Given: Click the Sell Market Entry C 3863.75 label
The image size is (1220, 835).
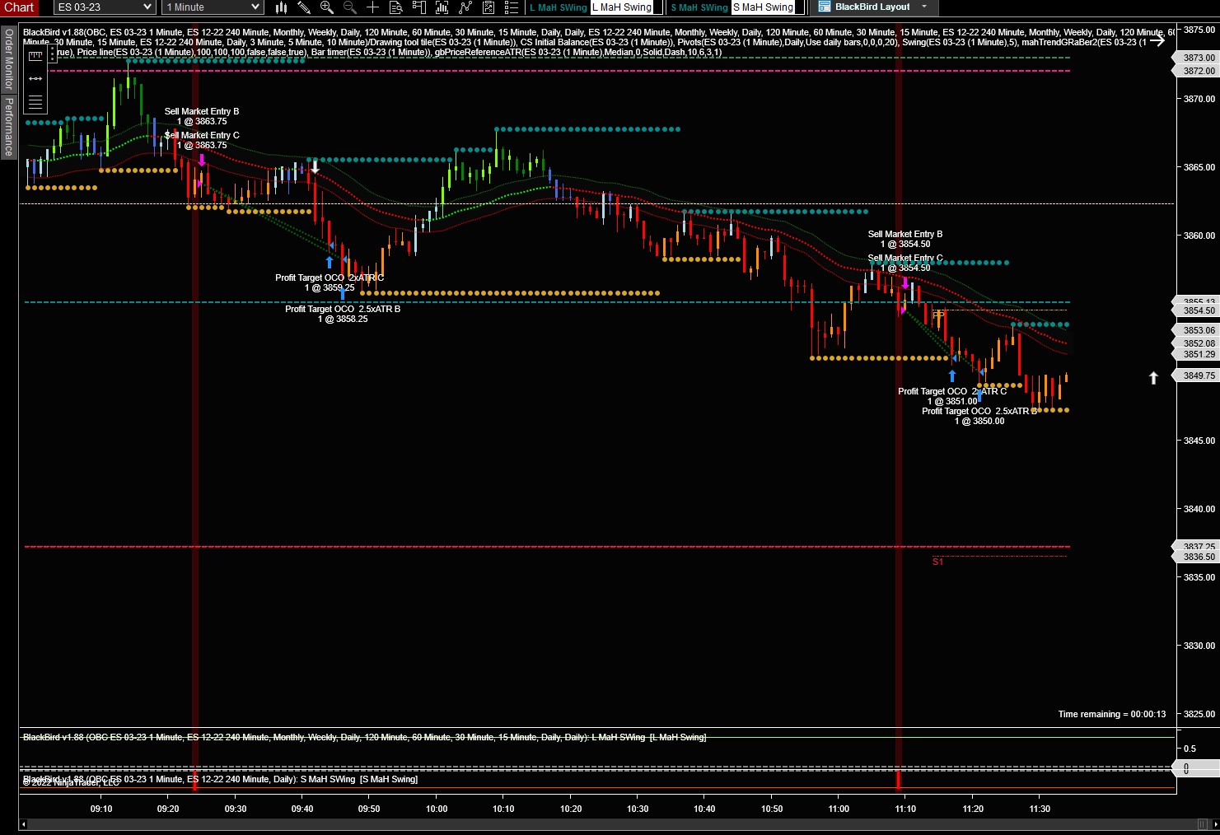Looking at the screenshot, I should [x=202, y=140].
